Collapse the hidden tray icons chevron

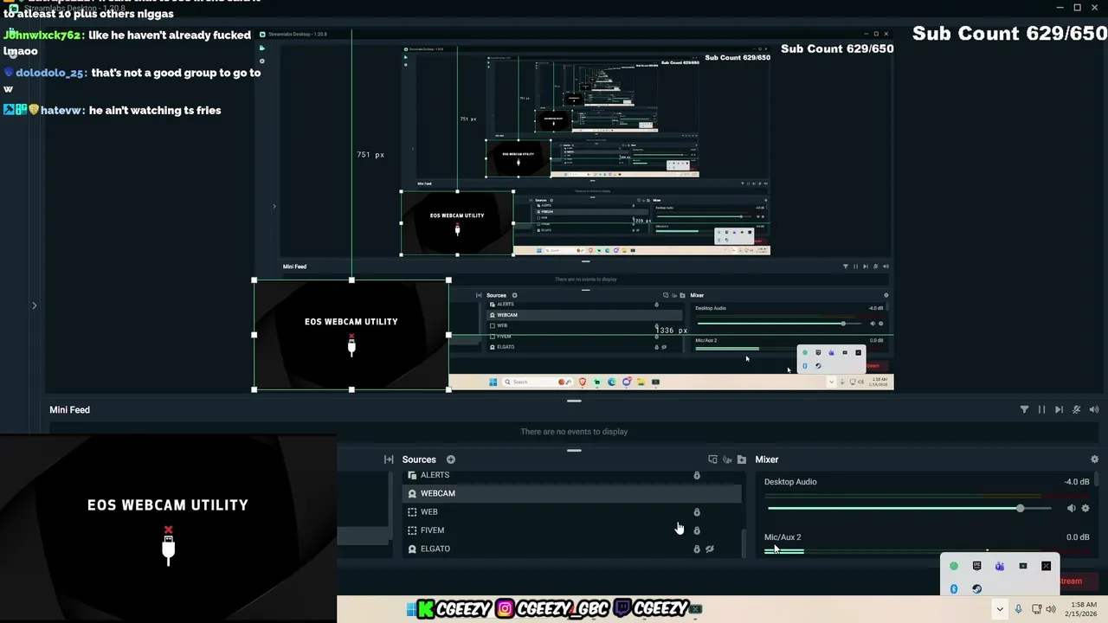pos(1000,609)
